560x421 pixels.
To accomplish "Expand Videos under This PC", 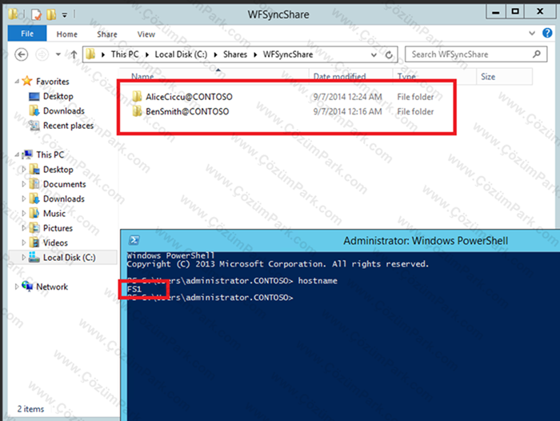I will pos(24,243).
